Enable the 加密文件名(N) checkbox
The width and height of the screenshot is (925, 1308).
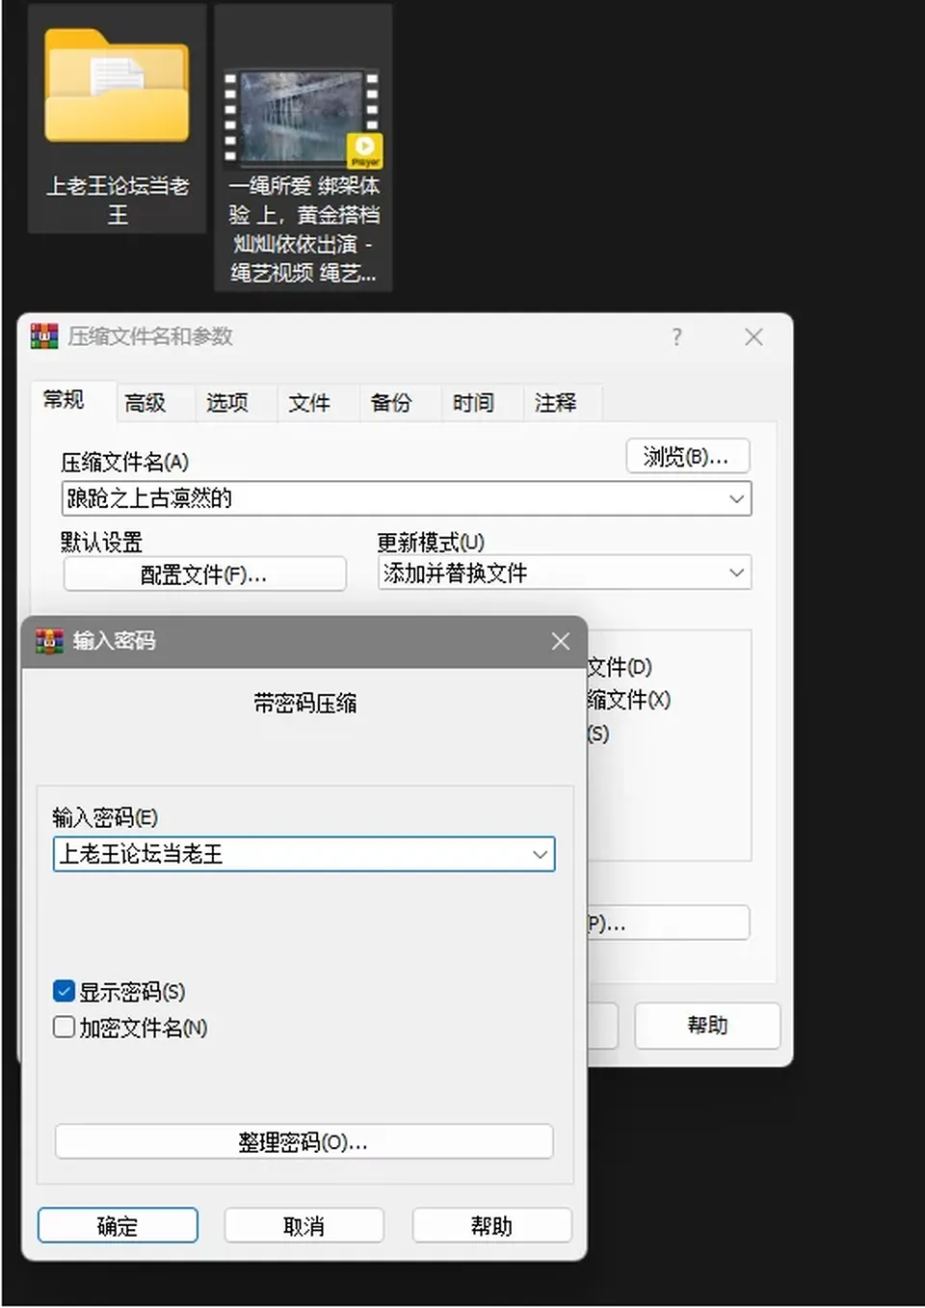(x=65, y=1027)
